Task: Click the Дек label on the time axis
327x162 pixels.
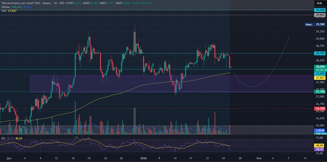Action: coord(9,158)
